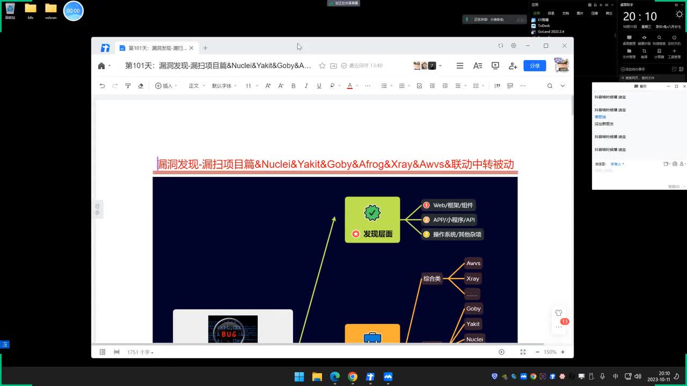The width and height of the screenshot is (687, 386).
Task: Click the page width icon in status bar
Action: (x=116, y=352)
